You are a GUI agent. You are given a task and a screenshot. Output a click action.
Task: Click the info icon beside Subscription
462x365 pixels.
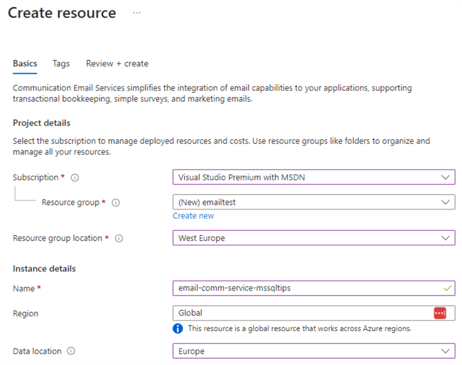[76, 178]
